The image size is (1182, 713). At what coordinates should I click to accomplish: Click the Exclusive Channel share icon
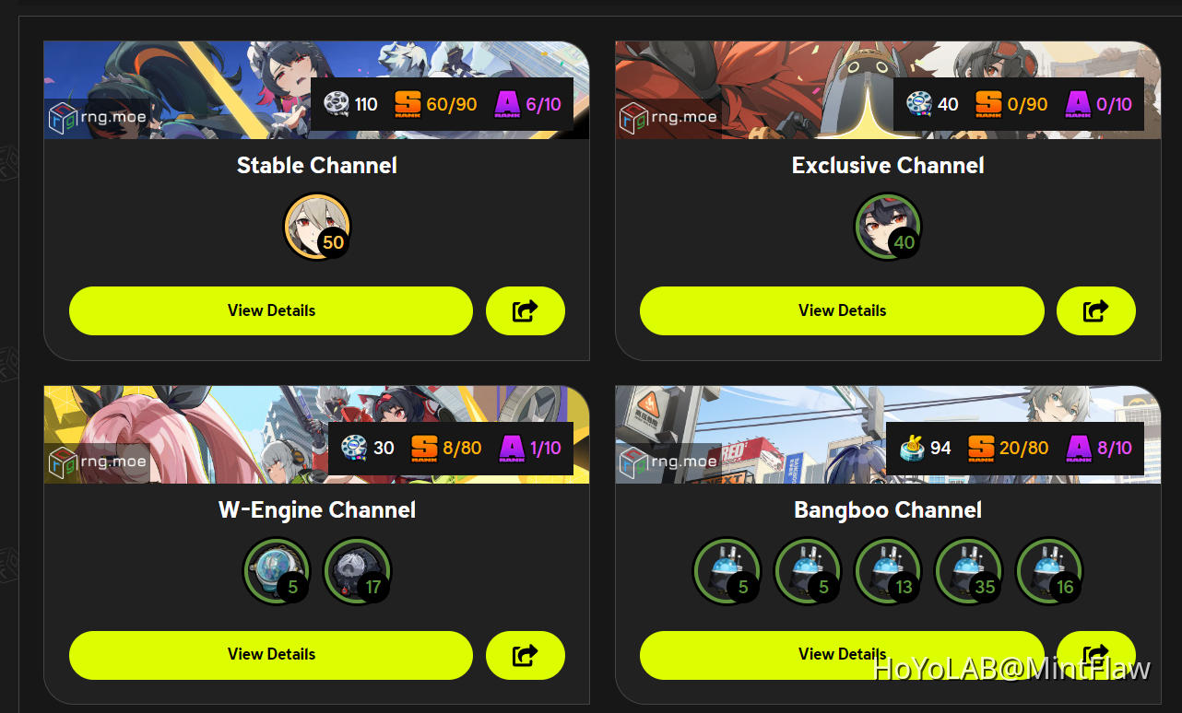point(1095,310)
